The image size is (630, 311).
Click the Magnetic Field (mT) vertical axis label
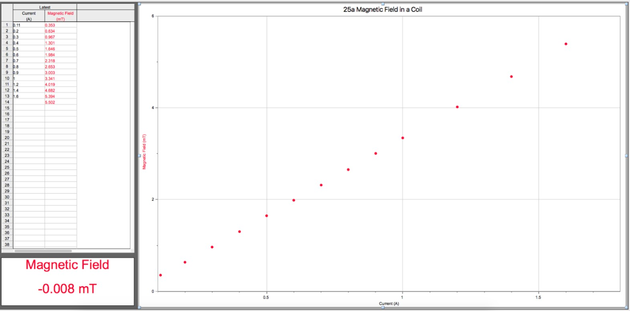point(144,151)
